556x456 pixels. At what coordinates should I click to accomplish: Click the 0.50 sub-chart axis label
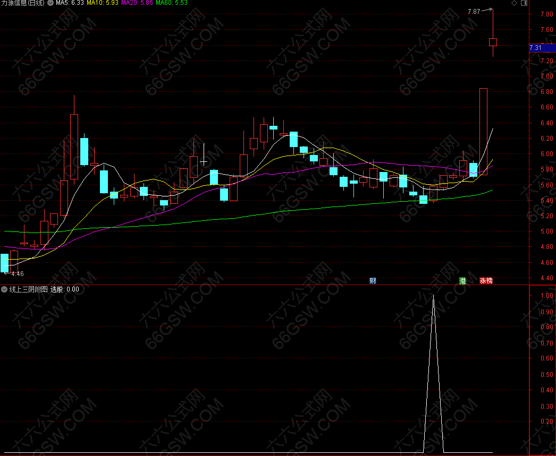546,374
